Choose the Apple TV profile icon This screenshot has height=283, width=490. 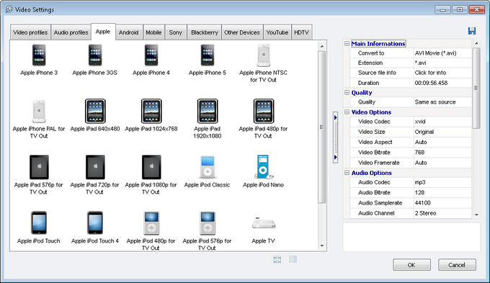264,224
